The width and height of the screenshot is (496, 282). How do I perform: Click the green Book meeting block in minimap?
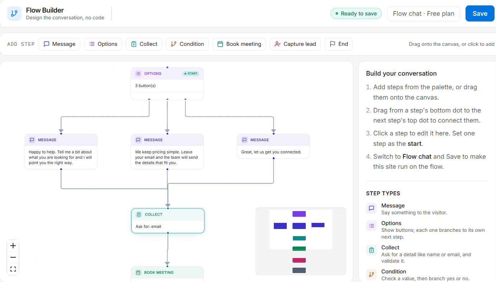[299, 249]
